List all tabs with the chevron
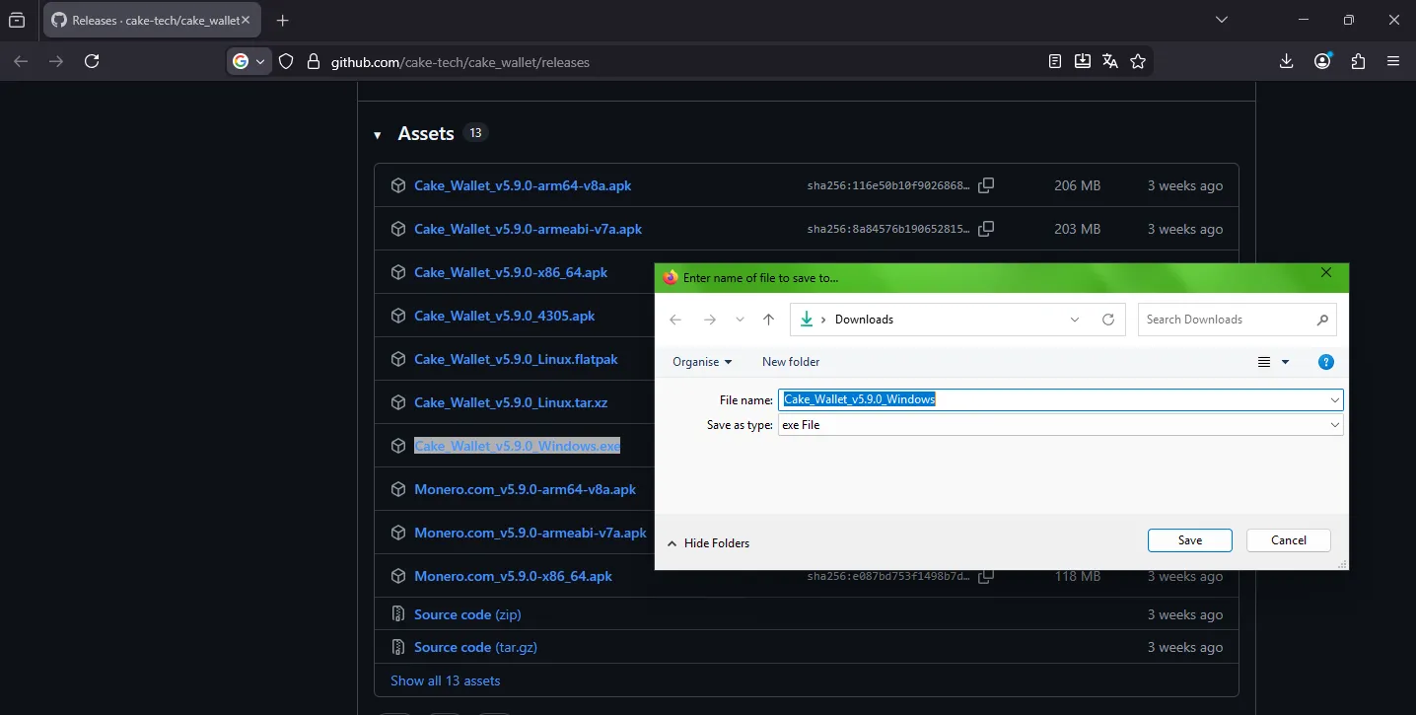The width and height of the screenshot is (1416, 715). (1222, 20)
